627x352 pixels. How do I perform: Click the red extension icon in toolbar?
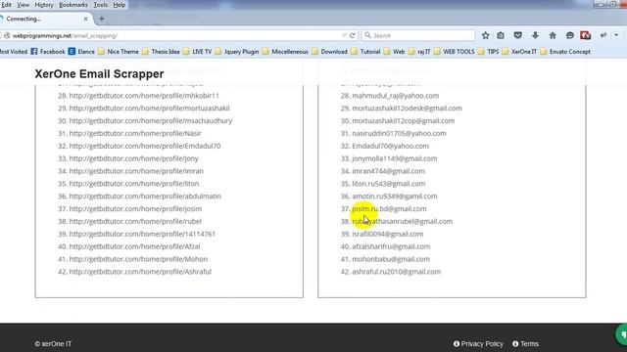[x=586, y=35]
